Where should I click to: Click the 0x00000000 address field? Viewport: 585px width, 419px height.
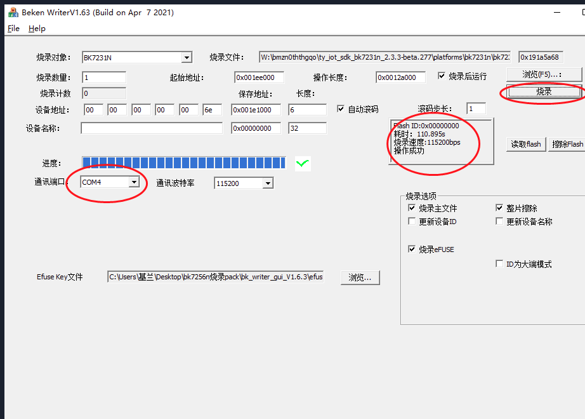point(256,128)
